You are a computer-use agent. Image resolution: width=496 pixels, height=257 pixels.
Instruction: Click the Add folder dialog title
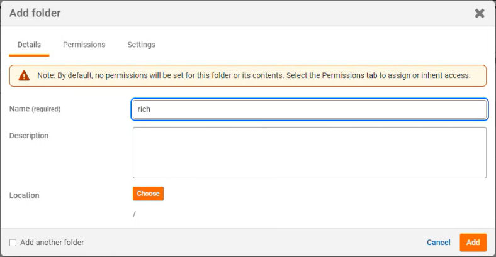tap(35, 13)
